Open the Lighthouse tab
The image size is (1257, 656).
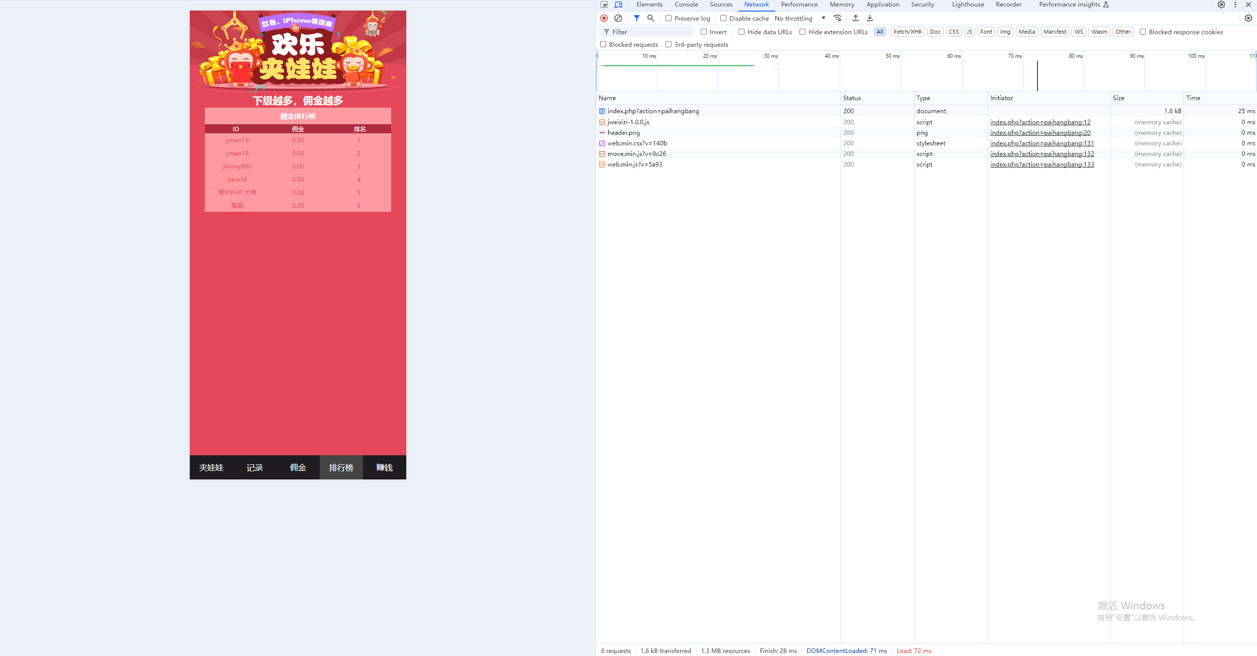(968, 5)
